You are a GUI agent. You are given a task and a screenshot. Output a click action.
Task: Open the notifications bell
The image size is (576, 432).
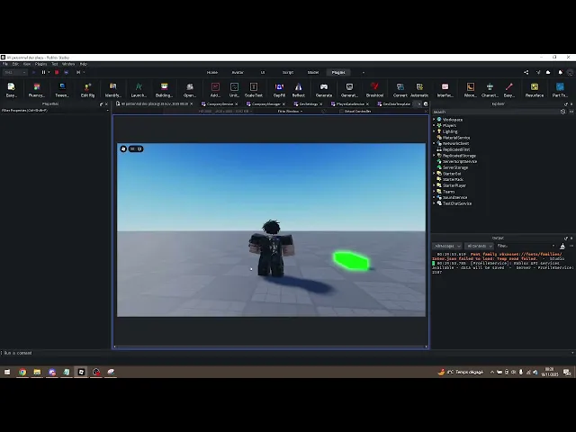tap(560, 72)
